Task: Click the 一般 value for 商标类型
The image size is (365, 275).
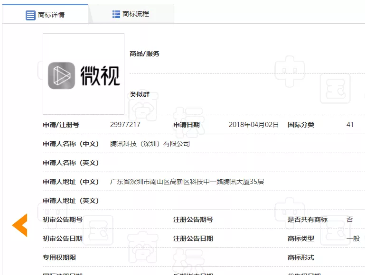Action: point(353,238)
